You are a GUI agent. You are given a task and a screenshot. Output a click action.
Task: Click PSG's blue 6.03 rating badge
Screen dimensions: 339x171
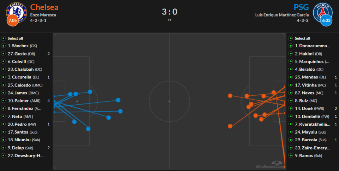(326, 20)
